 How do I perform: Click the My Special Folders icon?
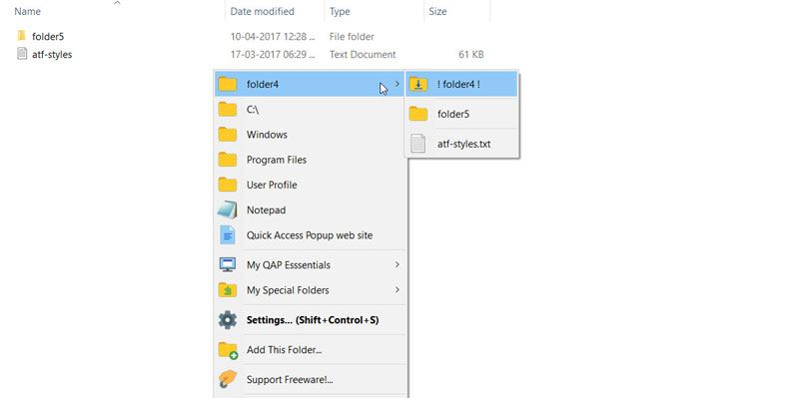point(228,290)
